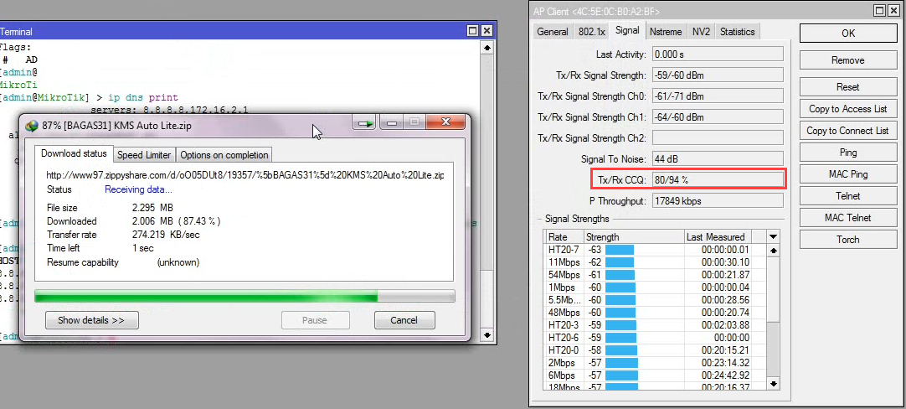Open the NV2 tab
Image resolution: width=906 pixels, height=409 pixels.
(701, 32)
